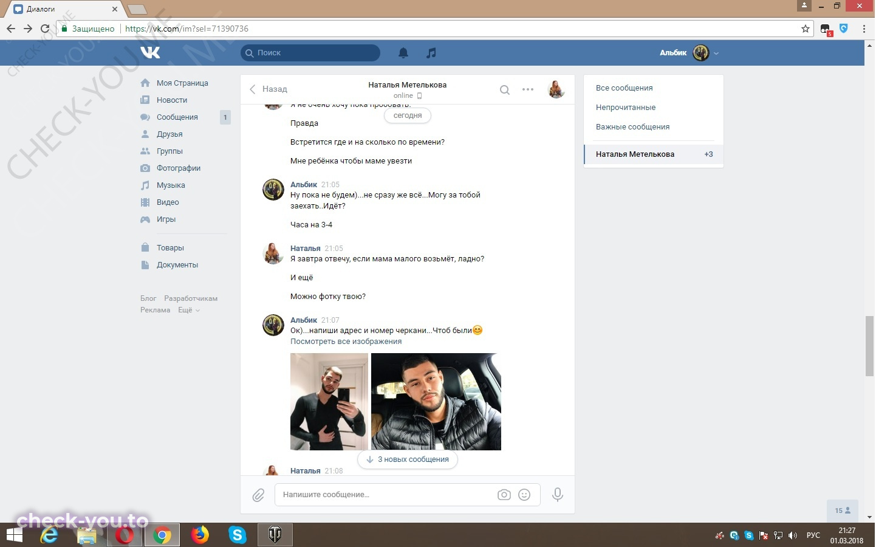Open Друзья menu label

tap(169, 134)
